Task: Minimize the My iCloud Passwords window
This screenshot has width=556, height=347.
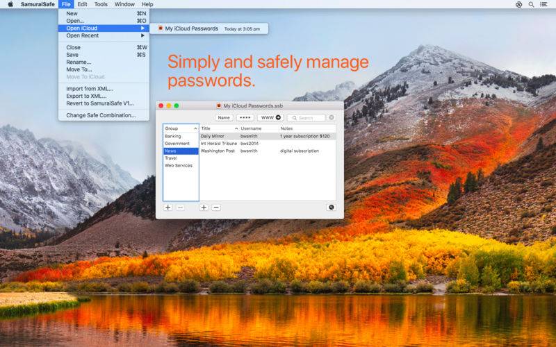Action: (x=169, y=106)
